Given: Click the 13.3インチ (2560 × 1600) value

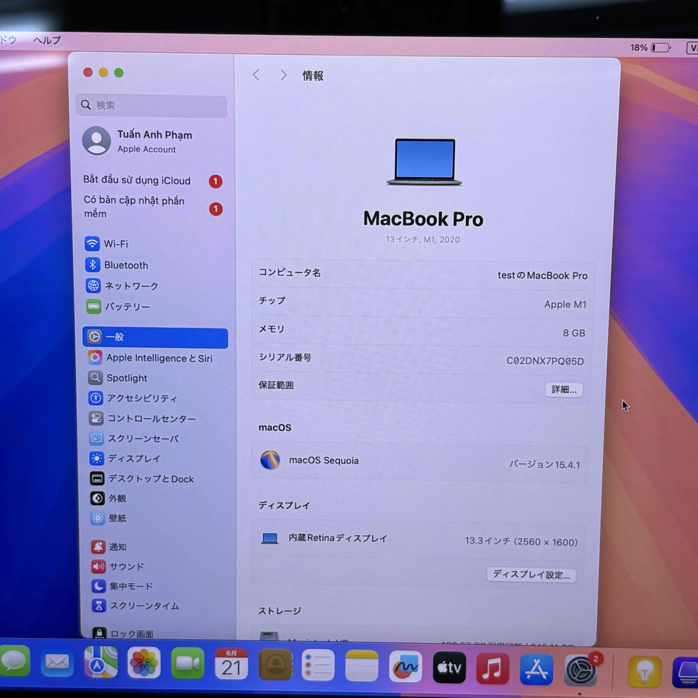Looking at the screenshot, I should coord(521,542).
